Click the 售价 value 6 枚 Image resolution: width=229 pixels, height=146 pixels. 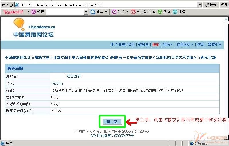click(x=54, y=97)
